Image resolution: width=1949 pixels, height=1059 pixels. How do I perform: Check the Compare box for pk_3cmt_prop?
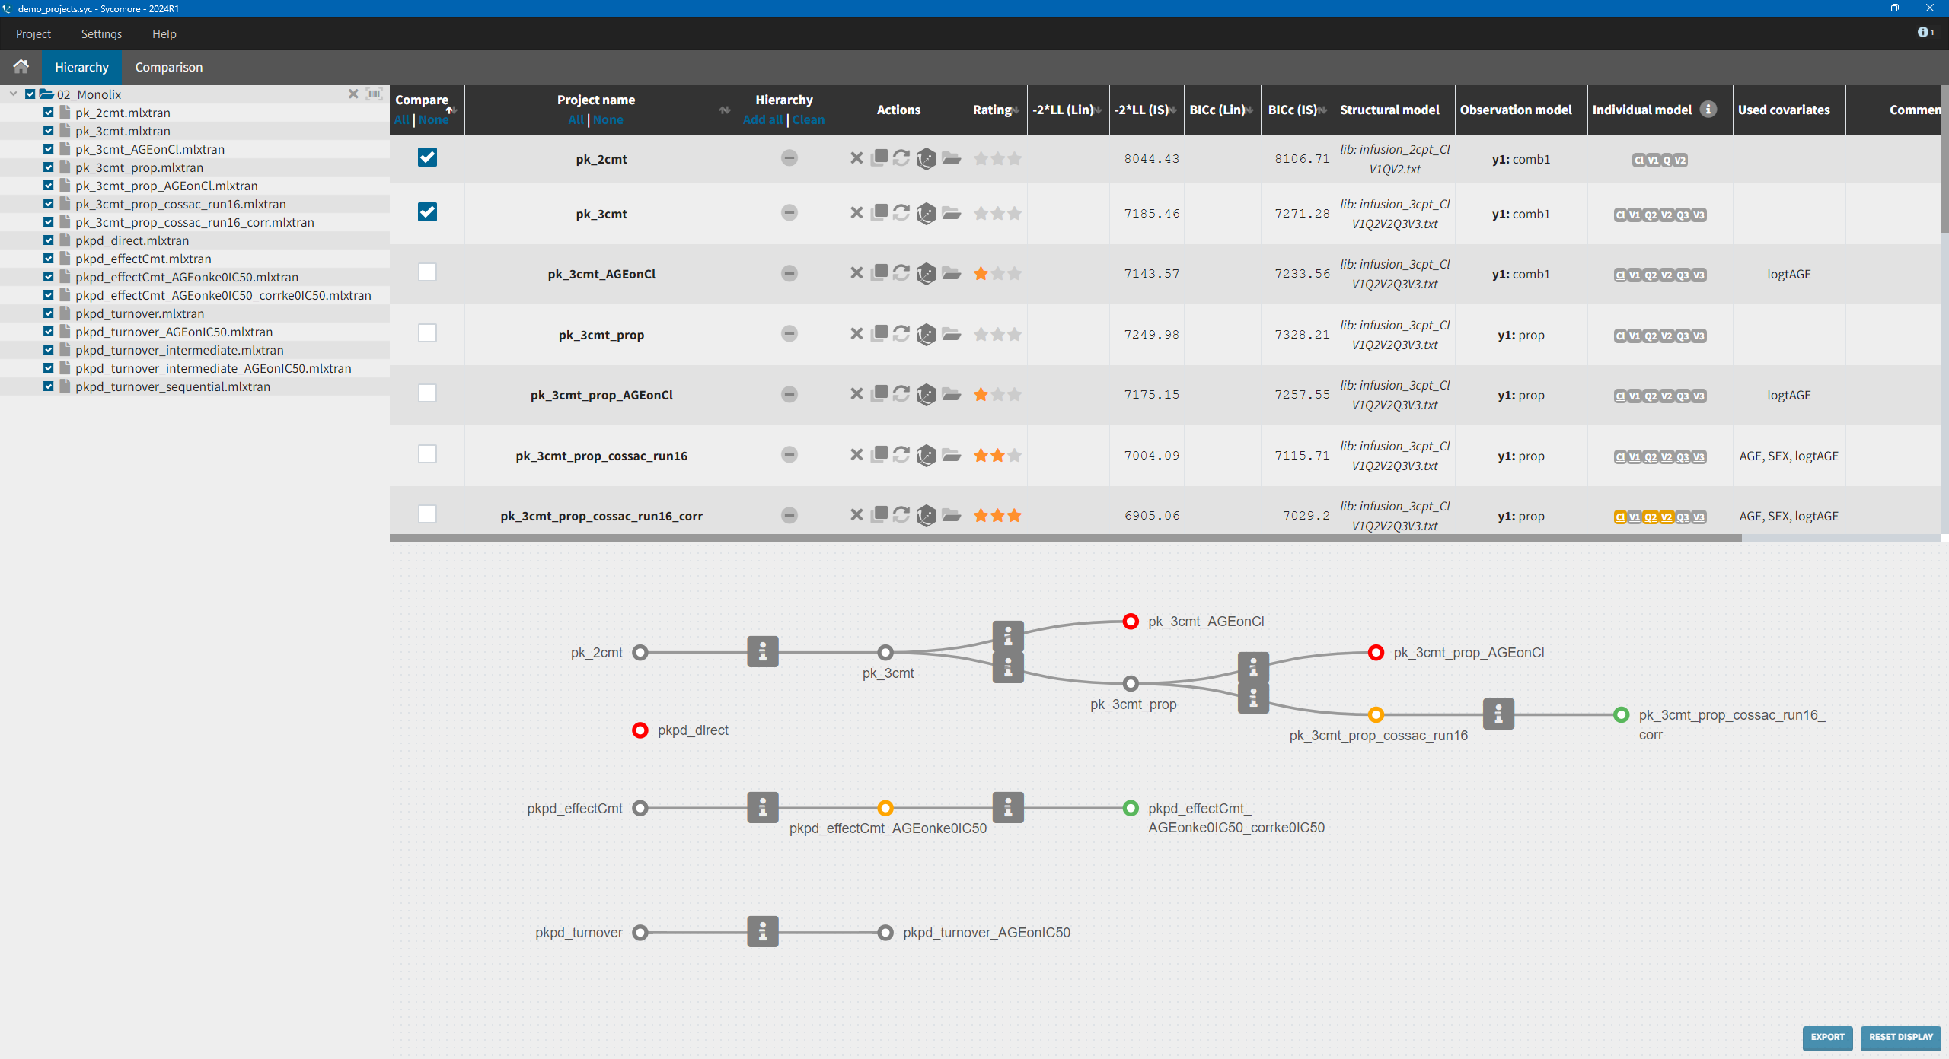click(x=427, y=333)
